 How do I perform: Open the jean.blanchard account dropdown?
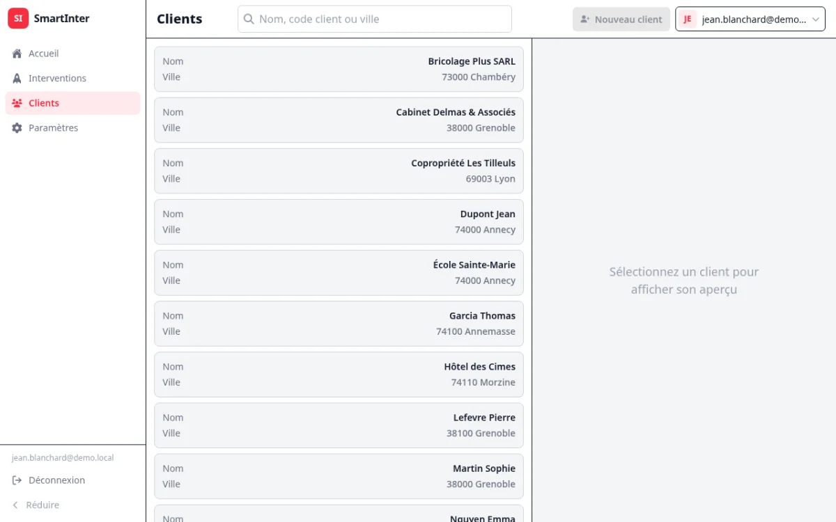pos(750,19)
